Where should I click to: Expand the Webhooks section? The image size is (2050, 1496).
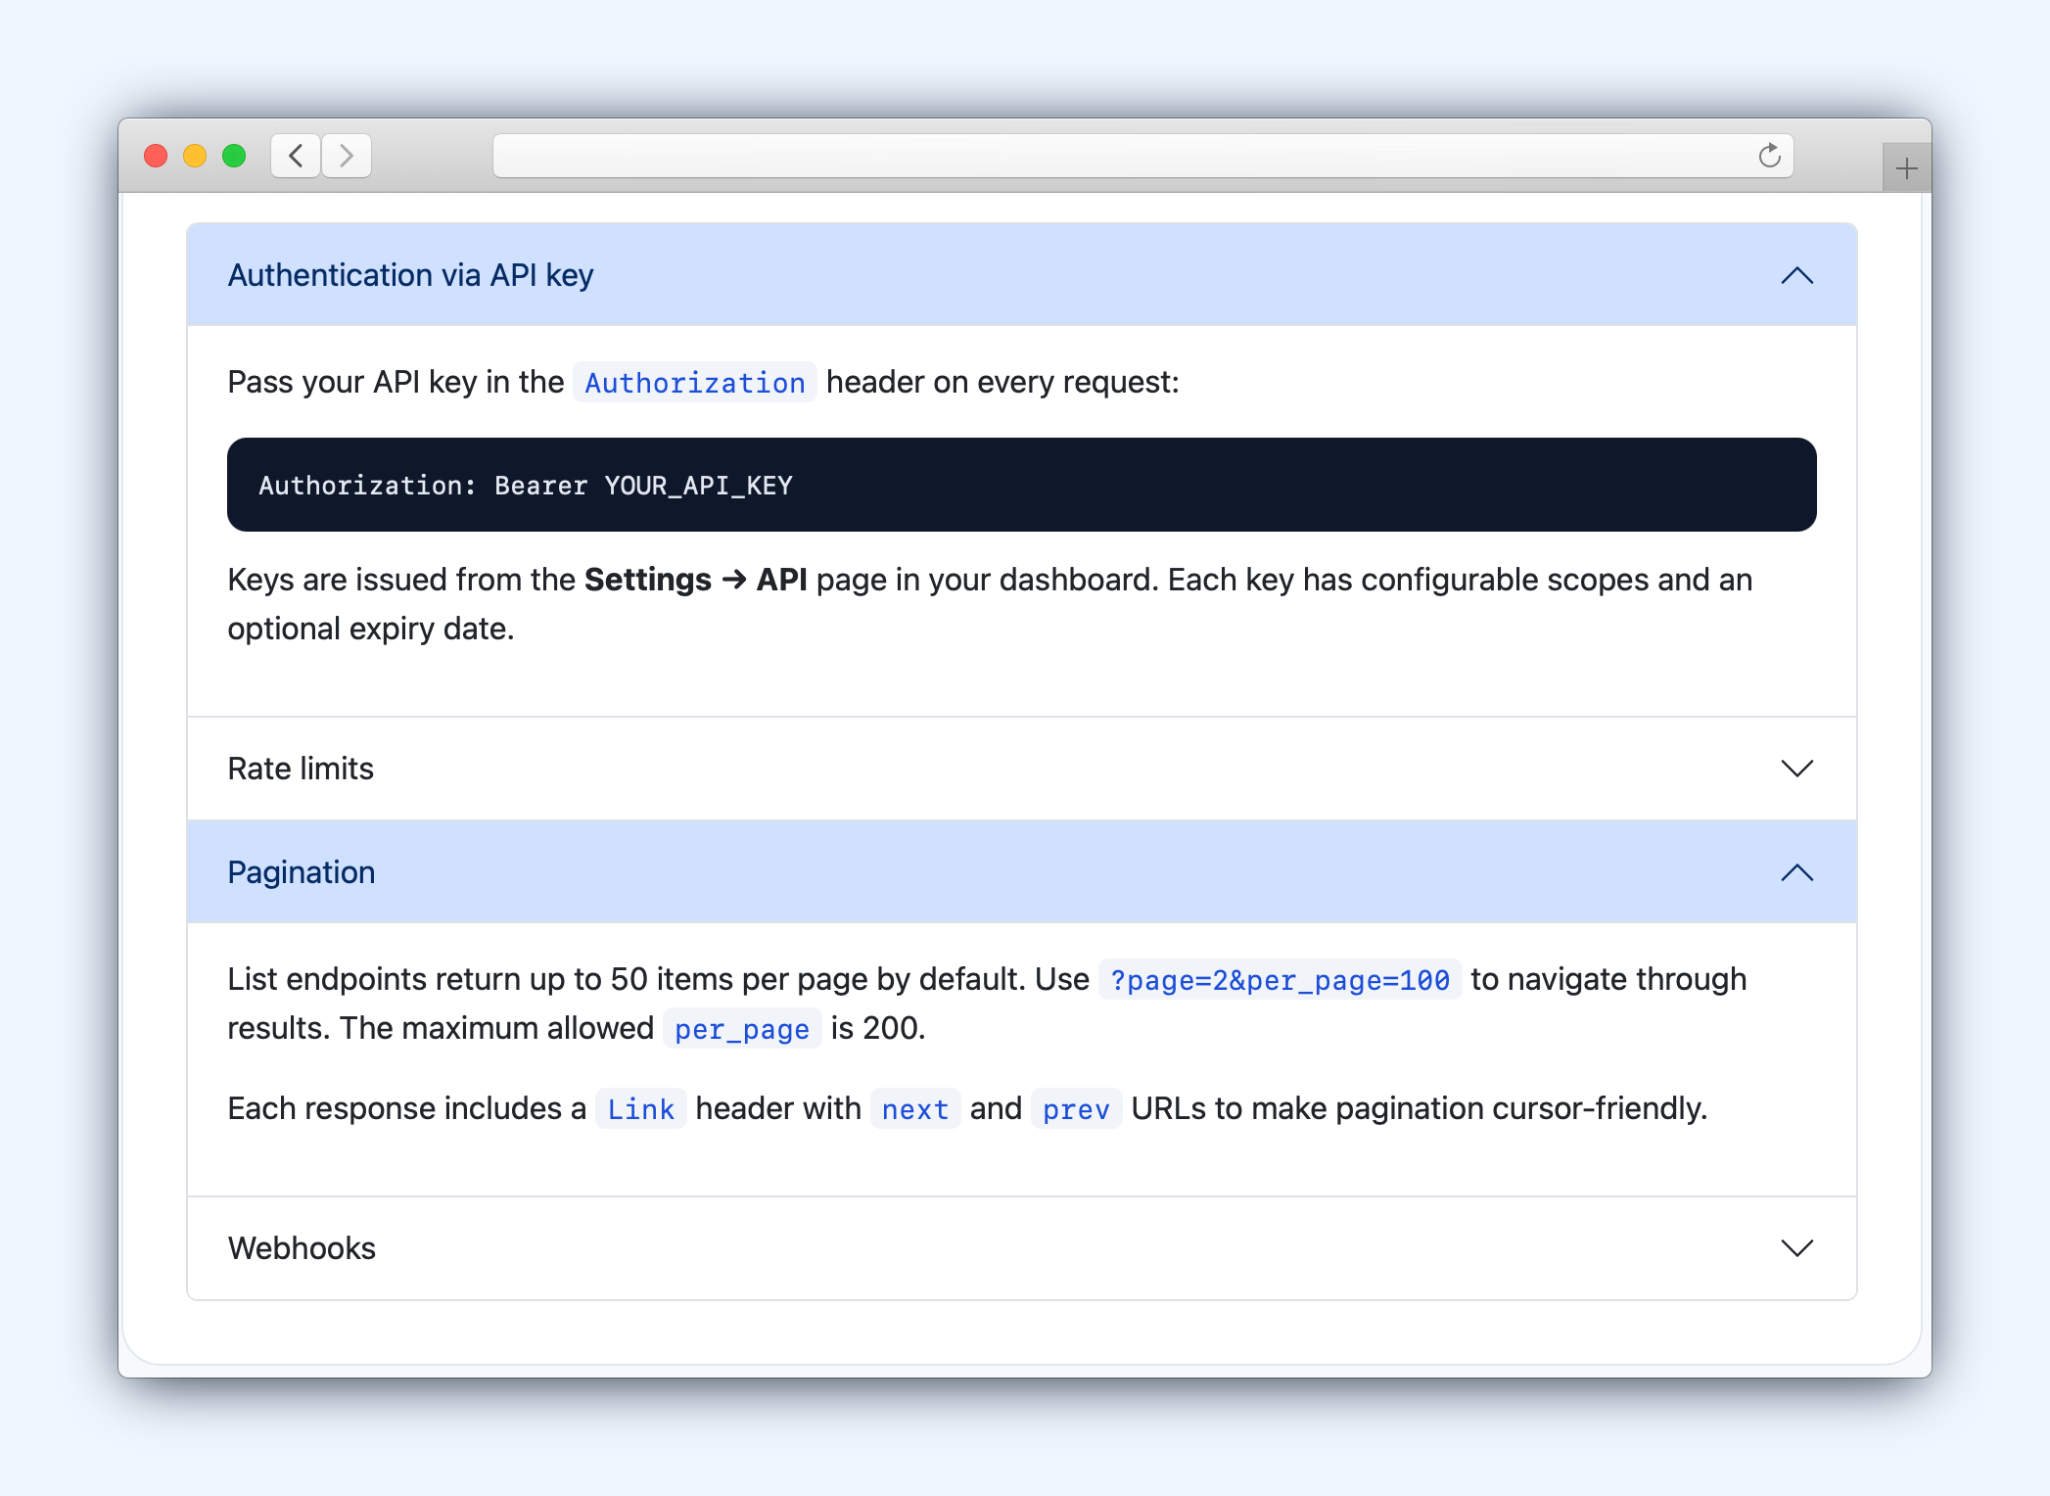(x=1022, y=1248)
